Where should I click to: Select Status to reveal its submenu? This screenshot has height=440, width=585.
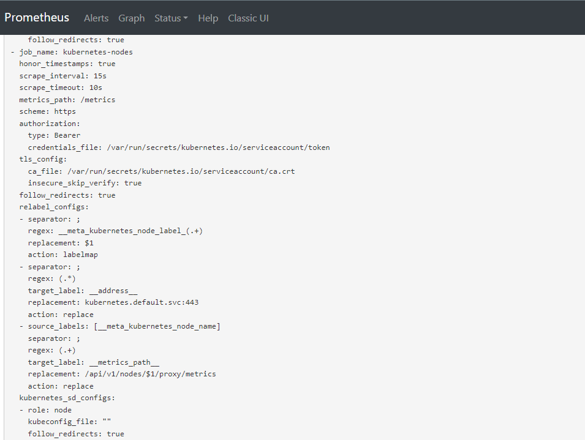tap(171, 18)
